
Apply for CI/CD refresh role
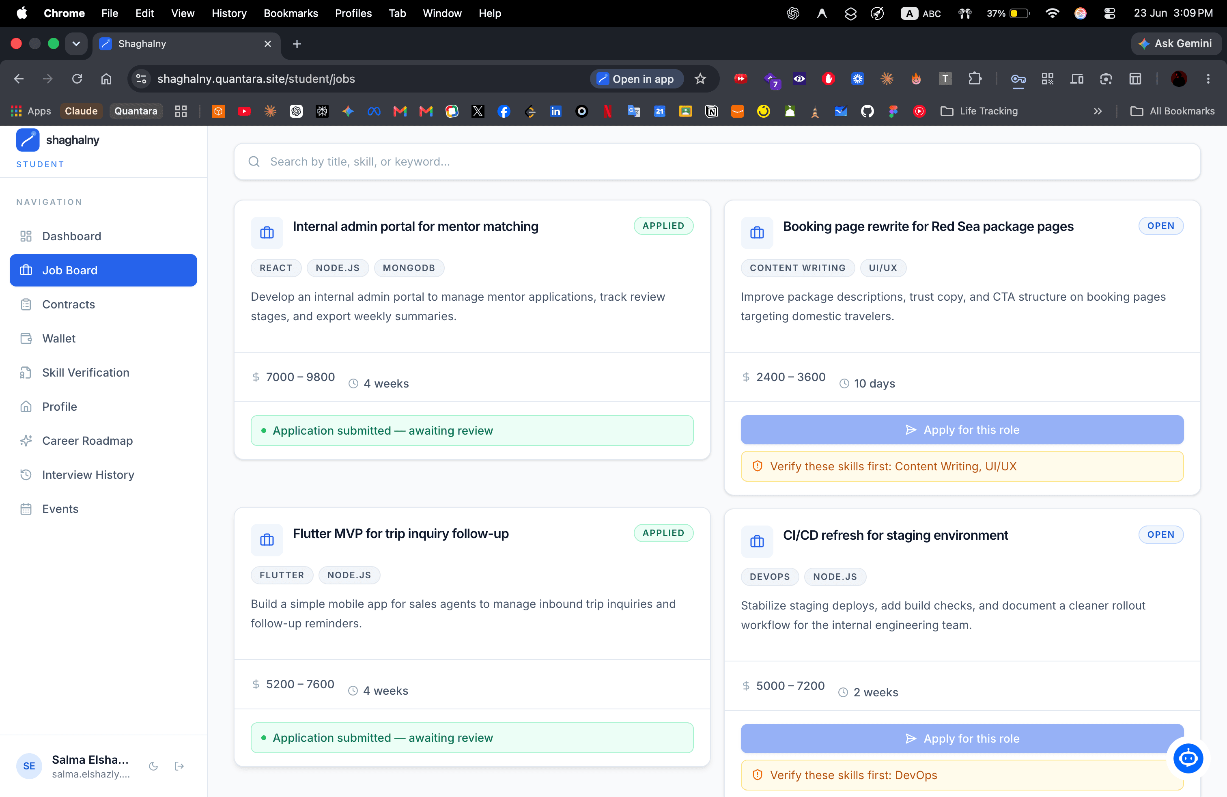(x=962, y=738)
